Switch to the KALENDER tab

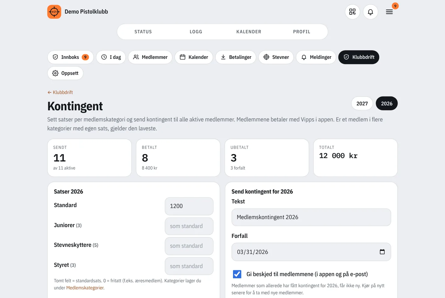[x=249, y=32]
